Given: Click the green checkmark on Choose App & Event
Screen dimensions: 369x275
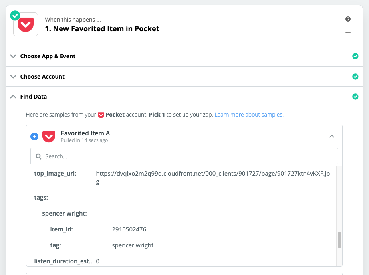Looking at the screenshot, I should [x=355, y=56].
